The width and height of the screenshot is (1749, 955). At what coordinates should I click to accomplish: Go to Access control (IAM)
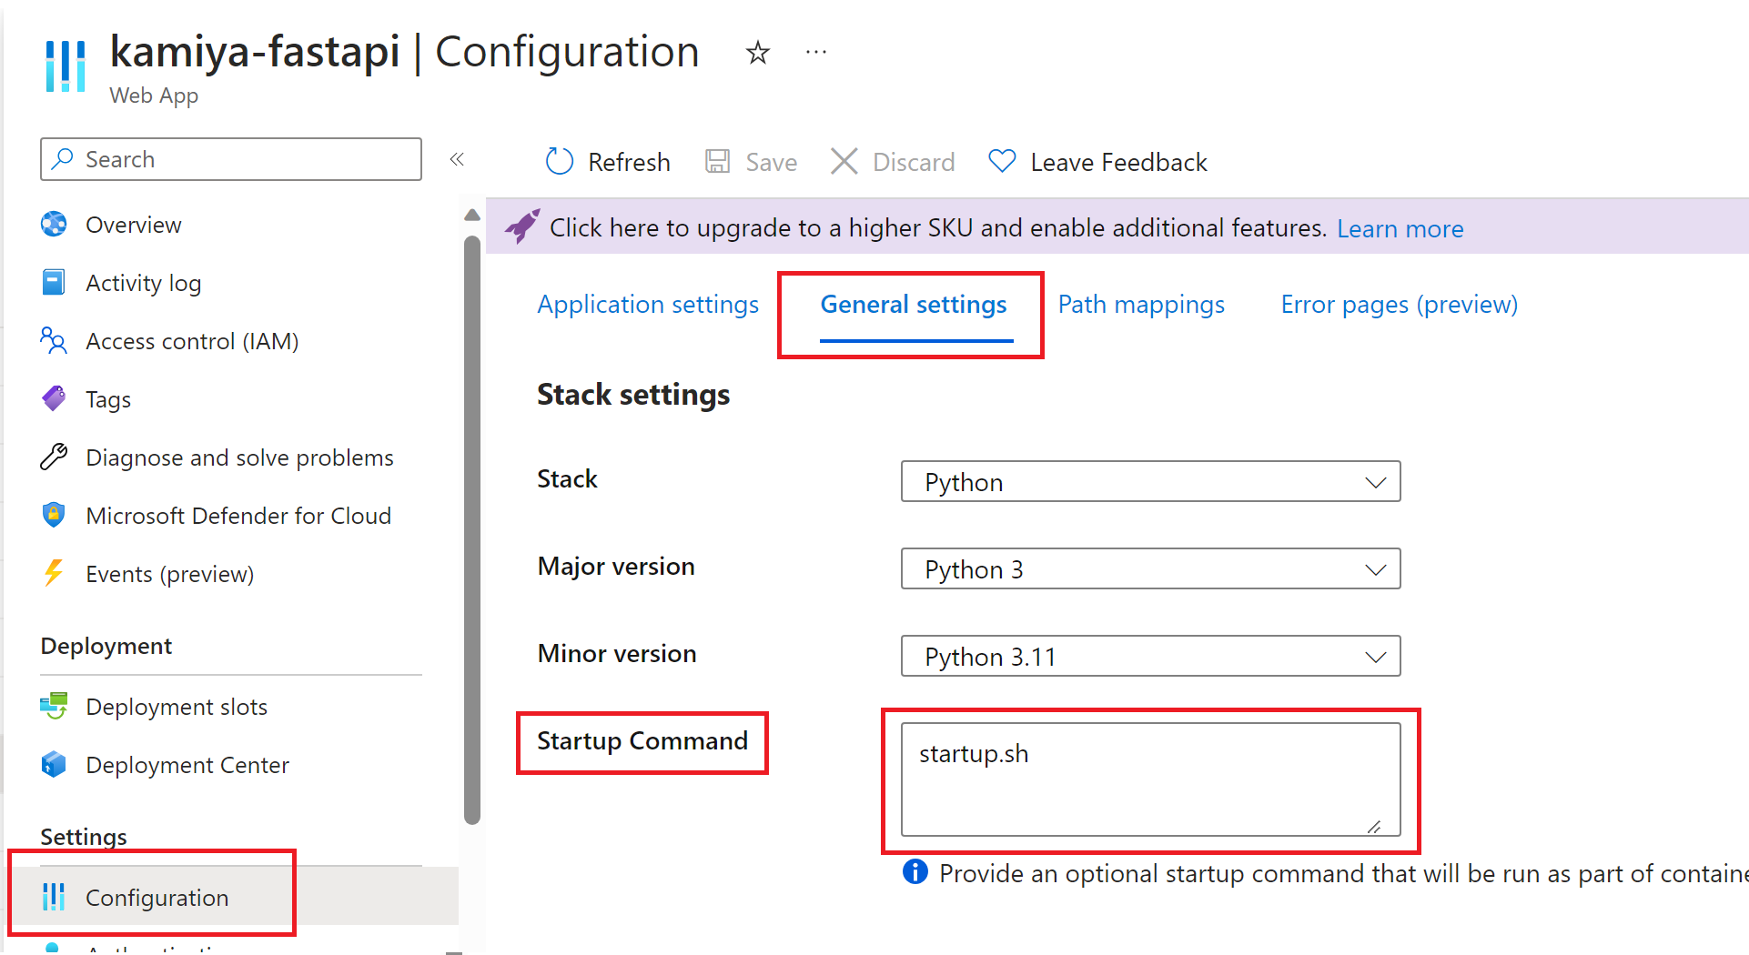coord(191,341)
